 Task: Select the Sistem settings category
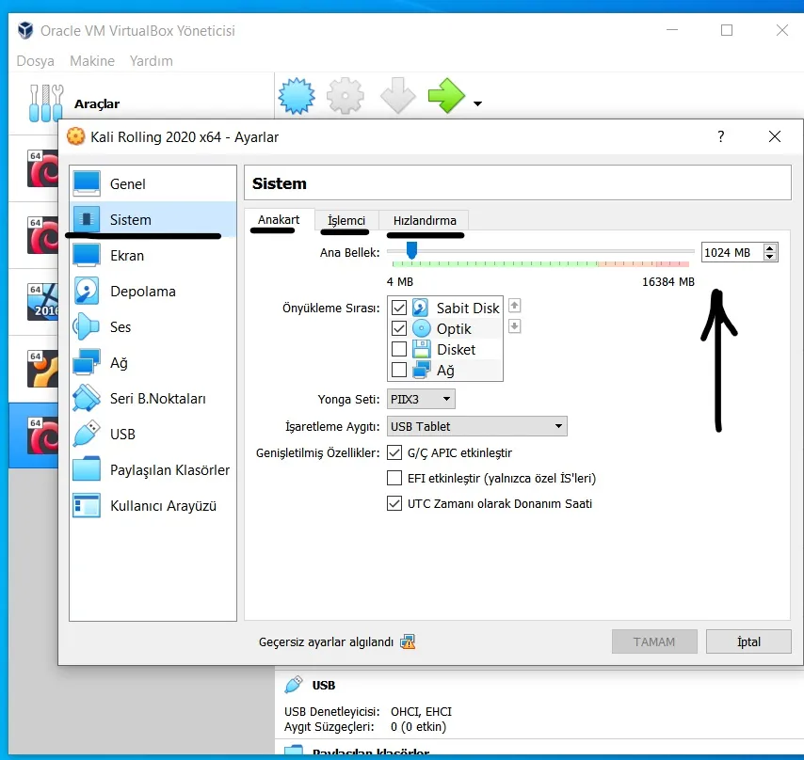point(153,220)
